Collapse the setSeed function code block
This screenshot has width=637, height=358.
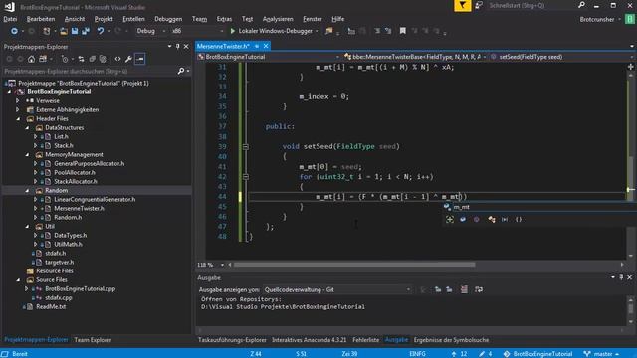246,147
